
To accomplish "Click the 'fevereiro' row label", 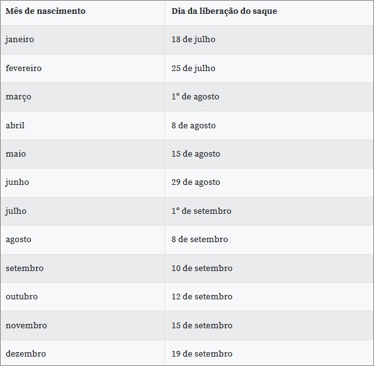I will 24,69.
